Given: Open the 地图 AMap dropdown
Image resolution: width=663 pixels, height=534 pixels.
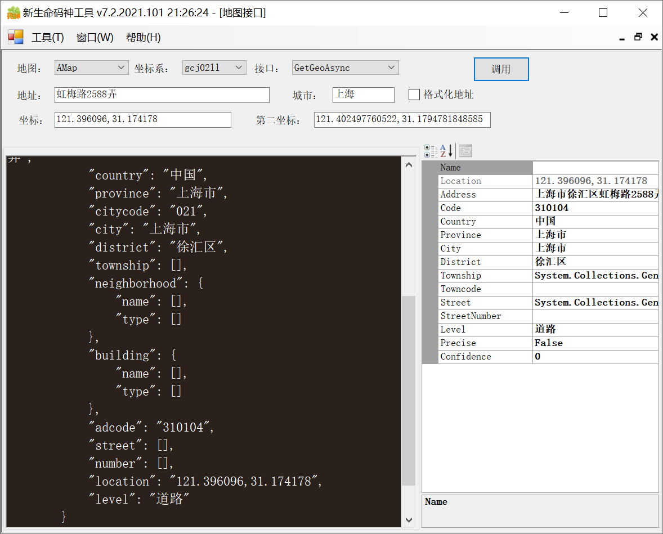Looking at the screenshot, I should click(91, 68).
